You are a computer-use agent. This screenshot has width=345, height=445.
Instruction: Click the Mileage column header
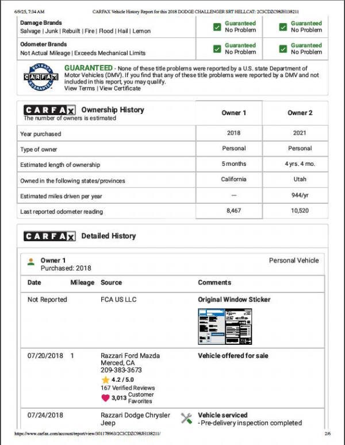click(x=82, y=283)
